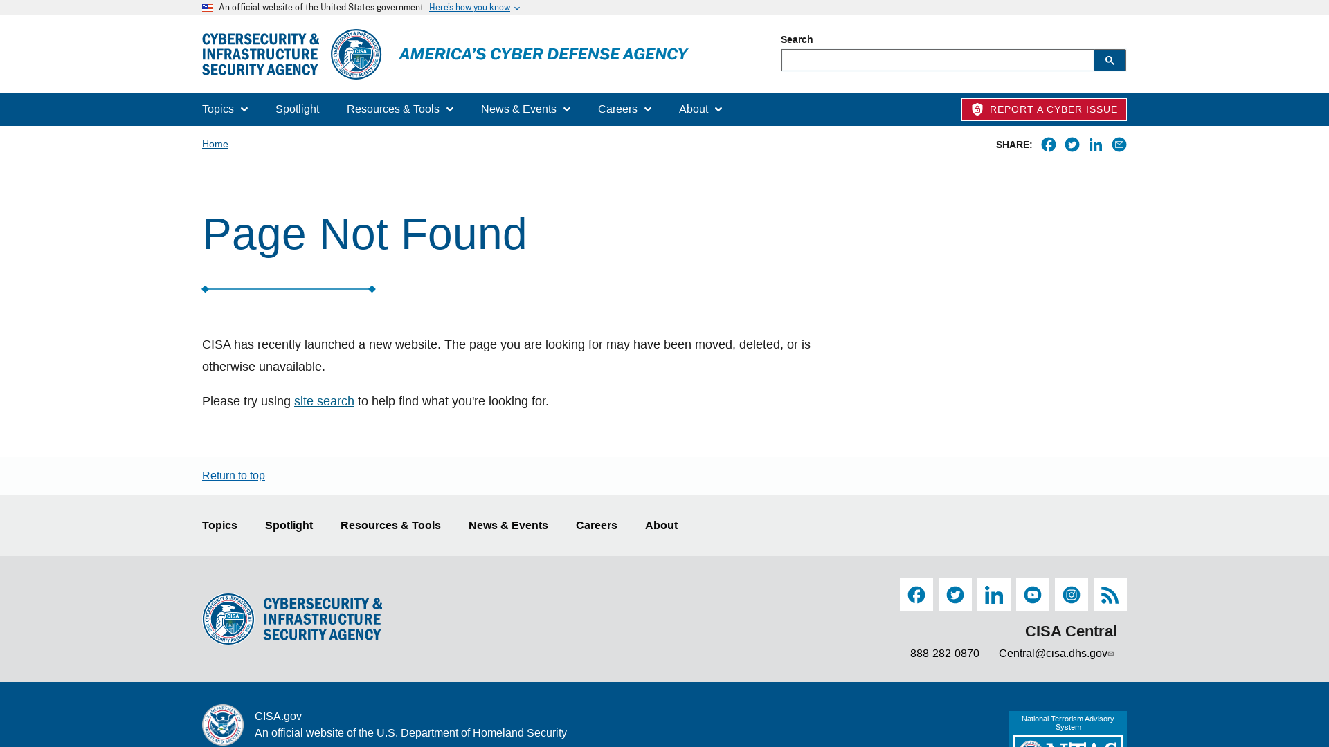Click Return to top link

[x=233, y=476]
